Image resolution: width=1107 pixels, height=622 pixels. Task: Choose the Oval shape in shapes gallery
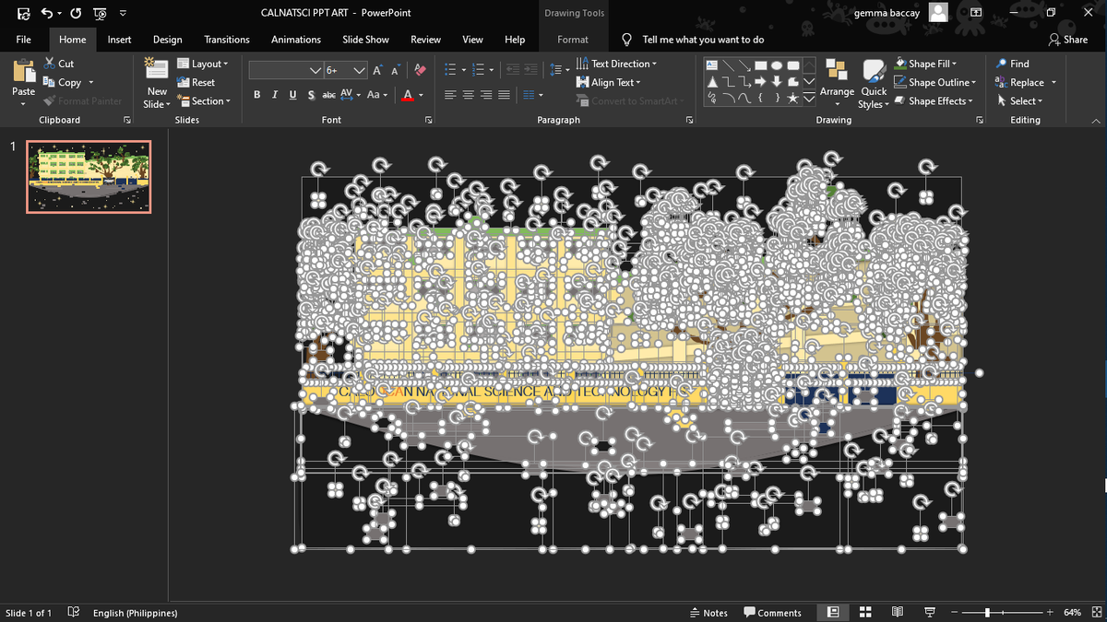point(778,65)
